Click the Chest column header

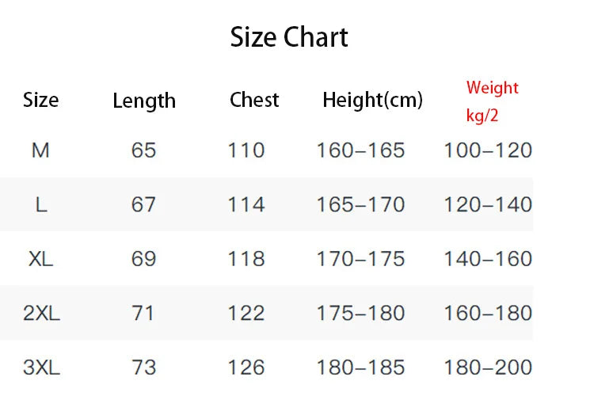[254, 100]
